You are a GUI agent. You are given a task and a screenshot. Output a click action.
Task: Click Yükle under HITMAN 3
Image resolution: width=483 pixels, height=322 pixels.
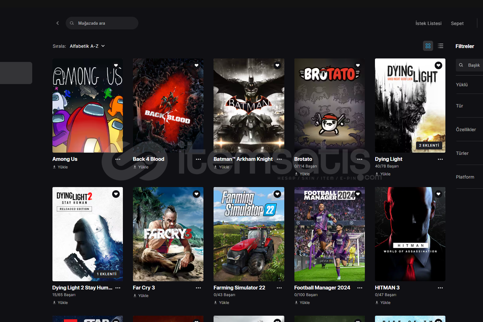coord(383,303)
